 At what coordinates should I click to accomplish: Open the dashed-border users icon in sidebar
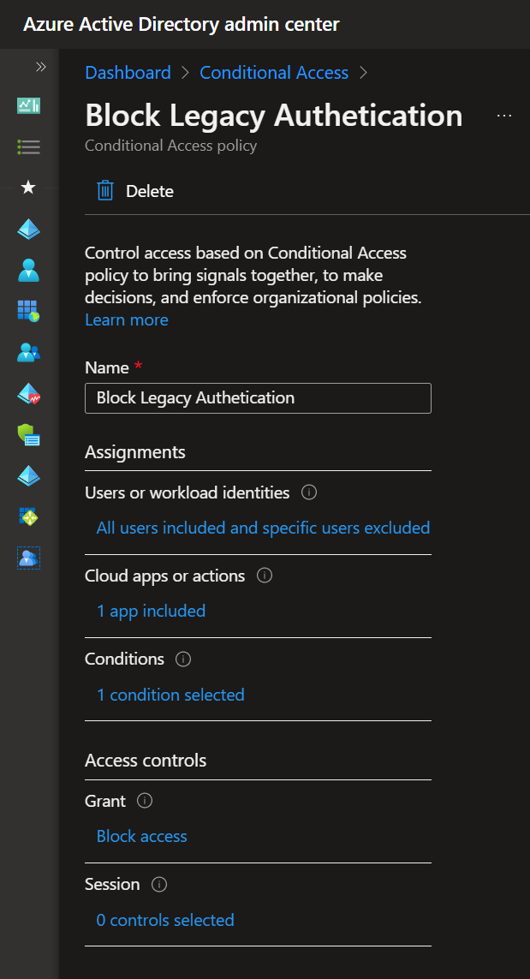coord(29,558)
